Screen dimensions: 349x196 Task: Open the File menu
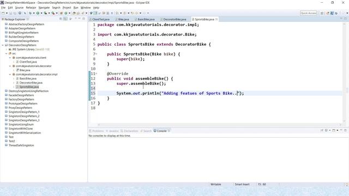coord(3,8)
